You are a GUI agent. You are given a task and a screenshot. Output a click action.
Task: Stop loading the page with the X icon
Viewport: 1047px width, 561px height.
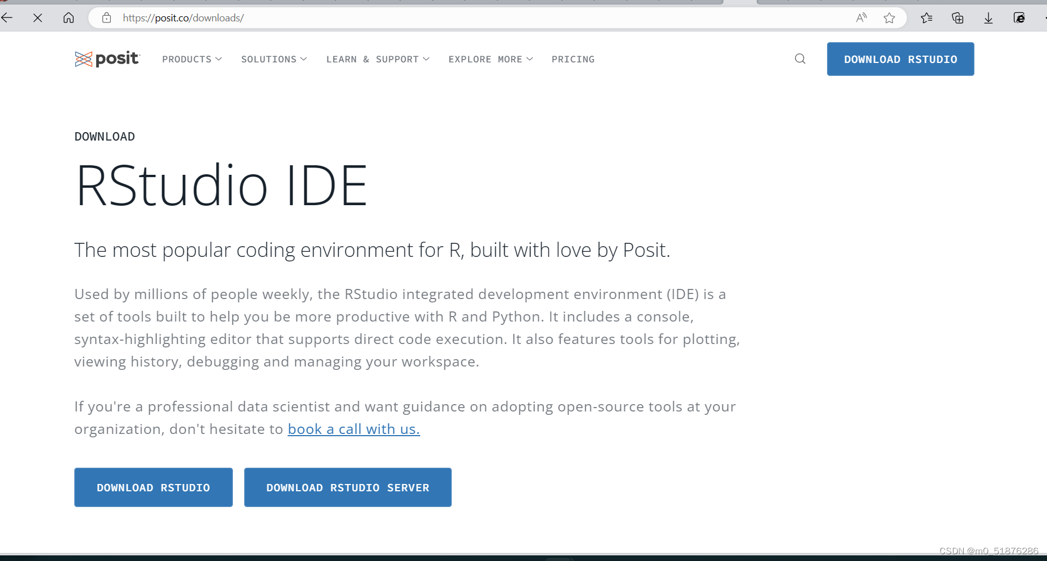38,18
